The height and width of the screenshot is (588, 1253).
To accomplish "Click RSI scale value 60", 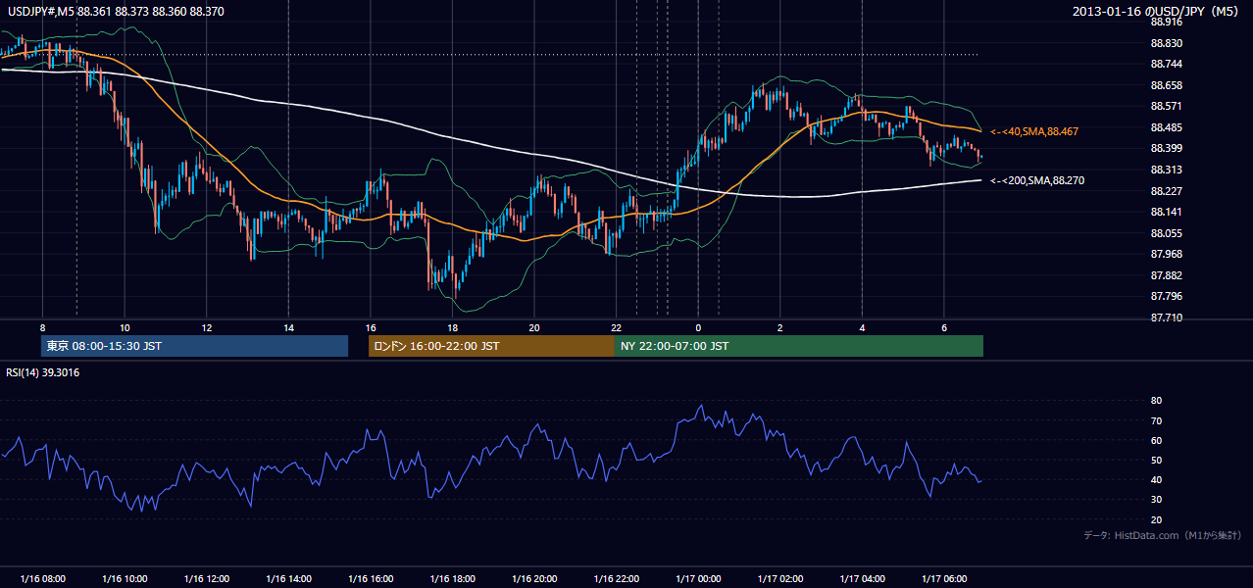I will (1156, 440).
